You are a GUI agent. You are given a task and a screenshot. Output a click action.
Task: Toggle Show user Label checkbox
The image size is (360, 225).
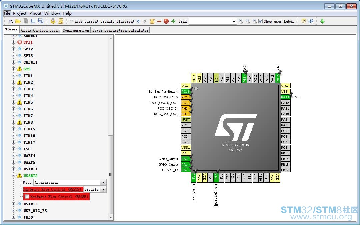tap(260, 21)
